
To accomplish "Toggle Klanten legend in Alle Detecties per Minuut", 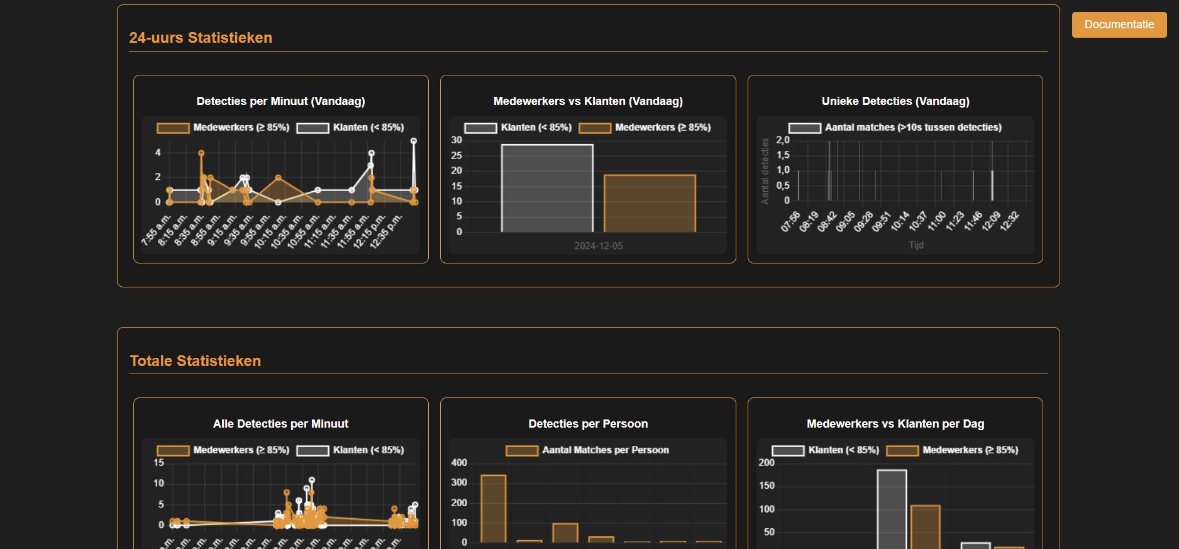I will coord(350,450).
